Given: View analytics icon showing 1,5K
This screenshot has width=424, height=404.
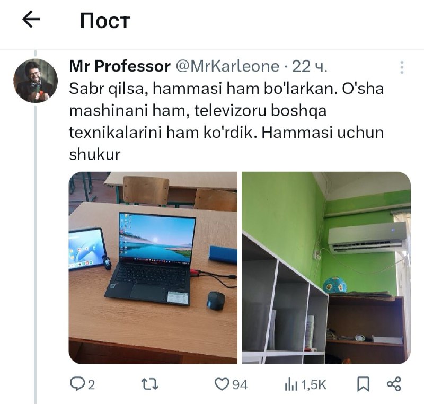Looking at the screenshot, I should point(291,384).
